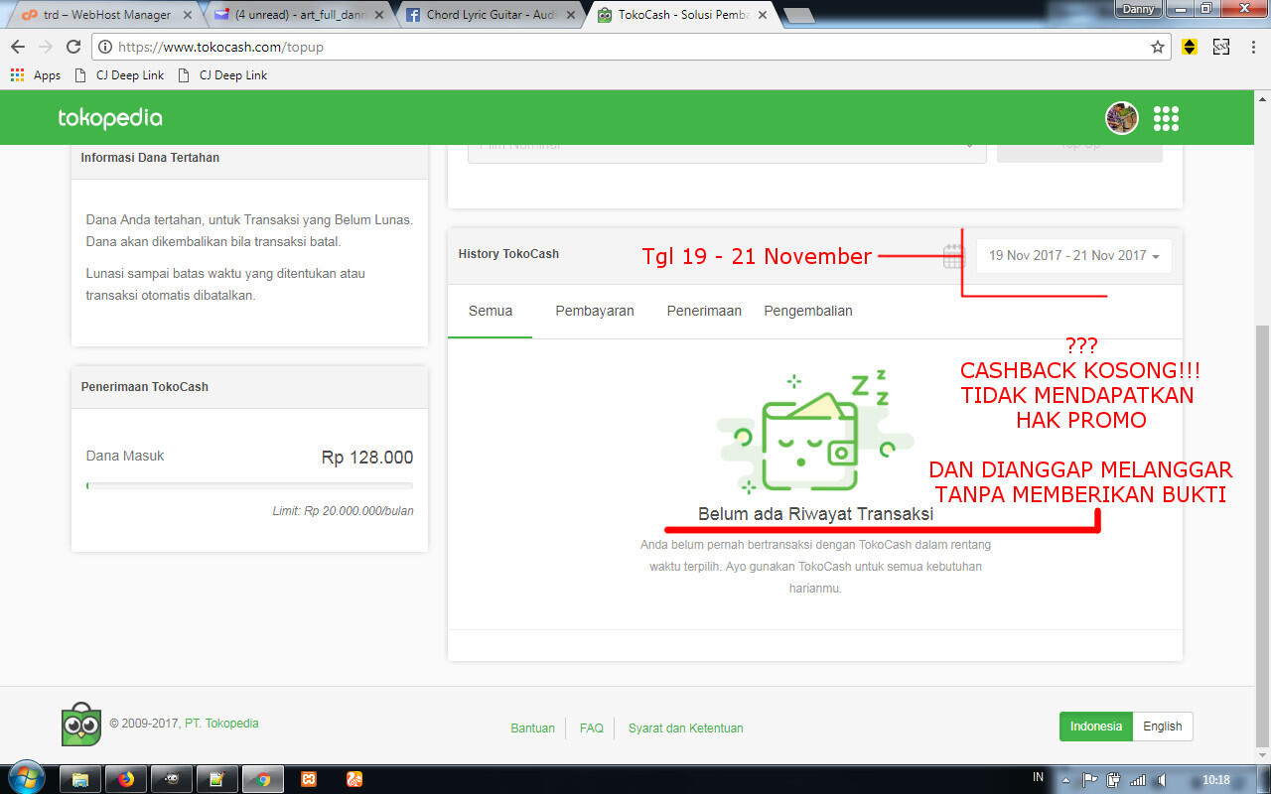Viewport: 1271px width, 794px height.
Task: Open File Explorer in taskbar
Action: point(80,779)
